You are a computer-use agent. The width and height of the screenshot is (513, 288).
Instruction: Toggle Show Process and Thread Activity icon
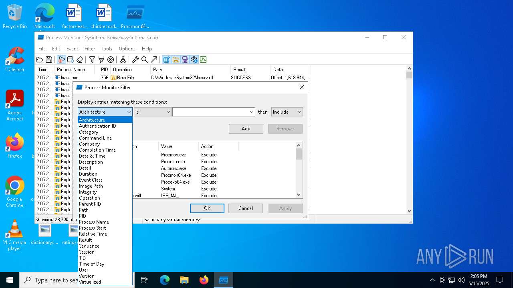[194, 60]
